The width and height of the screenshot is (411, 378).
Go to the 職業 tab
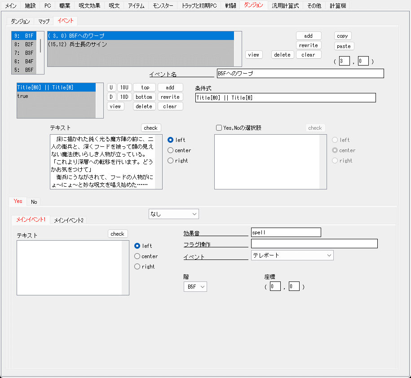tap(65, 5)
